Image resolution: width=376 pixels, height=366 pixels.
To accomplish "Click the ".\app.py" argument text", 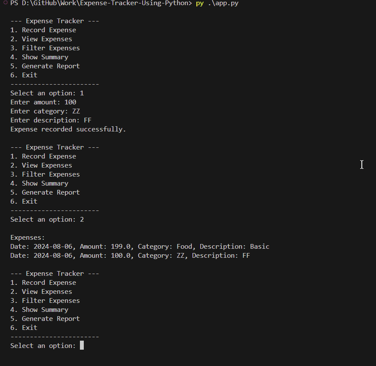I will click(223, 3).
